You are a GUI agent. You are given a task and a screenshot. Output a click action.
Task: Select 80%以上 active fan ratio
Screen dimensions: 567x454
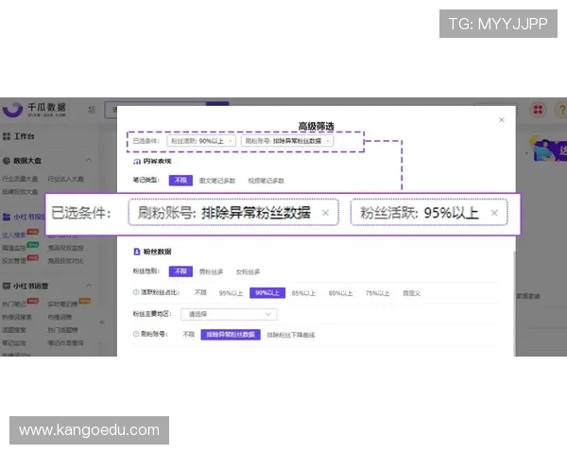pos(340,293)
